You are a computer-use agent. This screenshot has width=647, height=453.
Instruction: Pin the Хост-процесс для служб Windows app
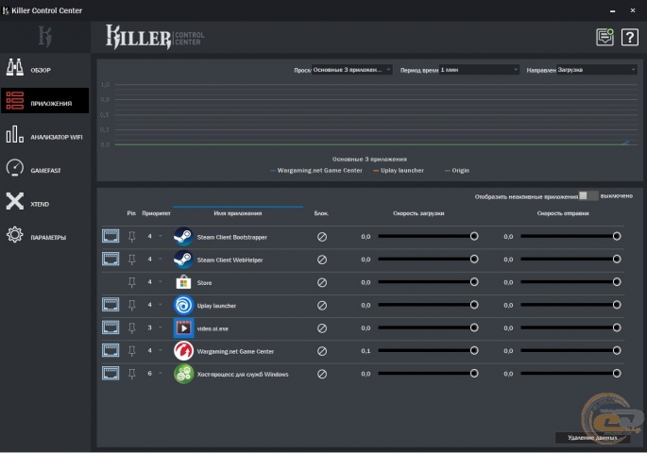click(131, 374)
